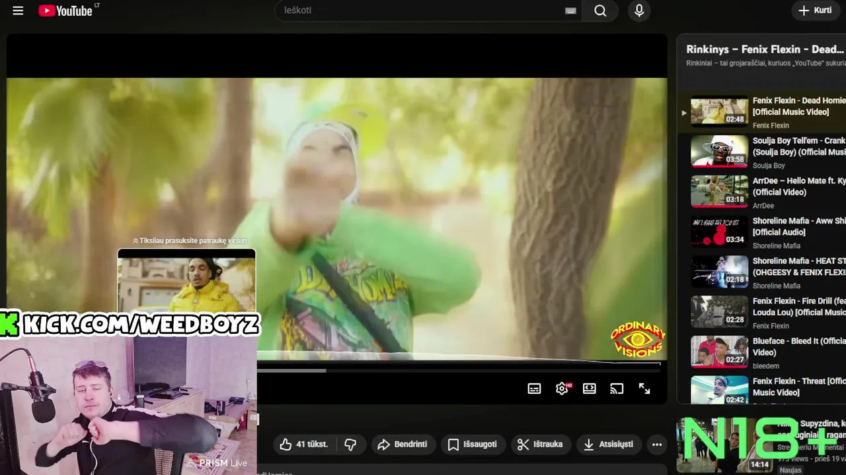846x475 pixels.
Task: Open the on-screen keyboard in search box
Action: click(x=570, y=11)
